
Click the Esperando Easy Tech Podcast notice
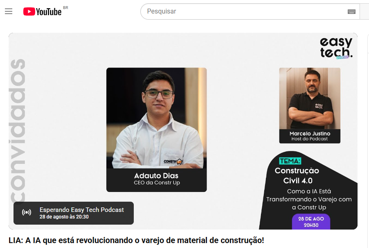[x=74, y=213]
